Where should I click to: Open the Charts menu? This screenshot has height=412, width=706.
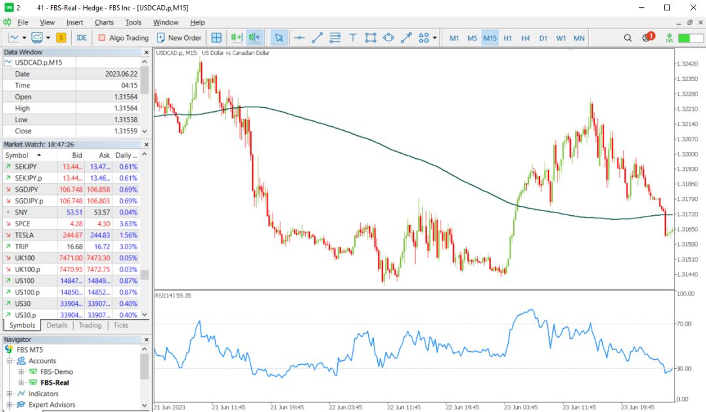(x=104, y=22)
